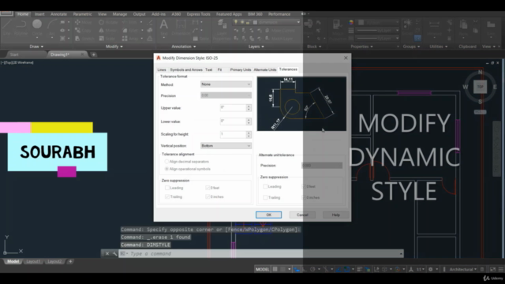This screenshot has height=284, width=505.
Task: Open Workspace Switching gear in status bar
Action: coord(431,269)
